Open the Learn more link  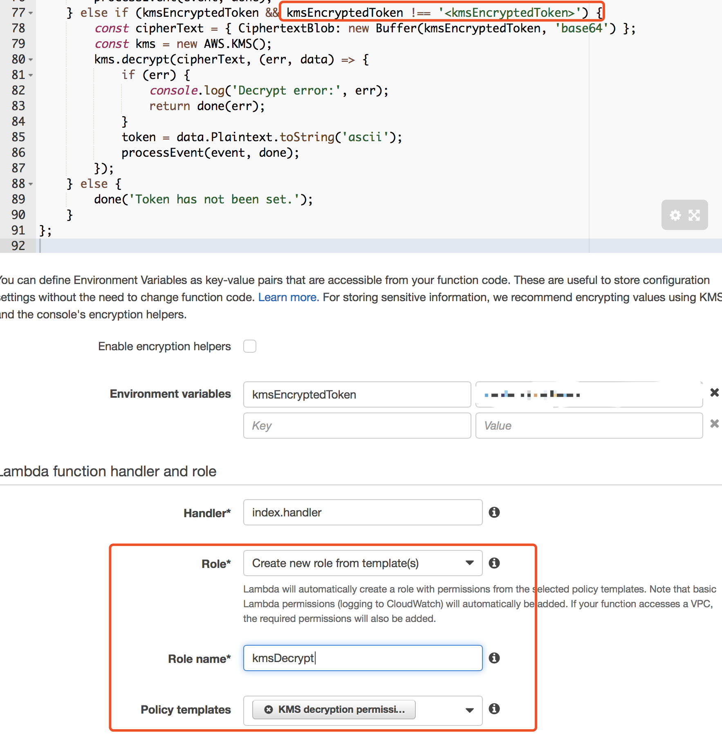tap(288, 297)
